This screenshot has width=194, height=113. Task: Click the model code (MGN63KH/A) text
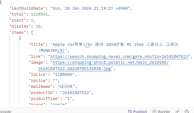[x=52, y=50]
